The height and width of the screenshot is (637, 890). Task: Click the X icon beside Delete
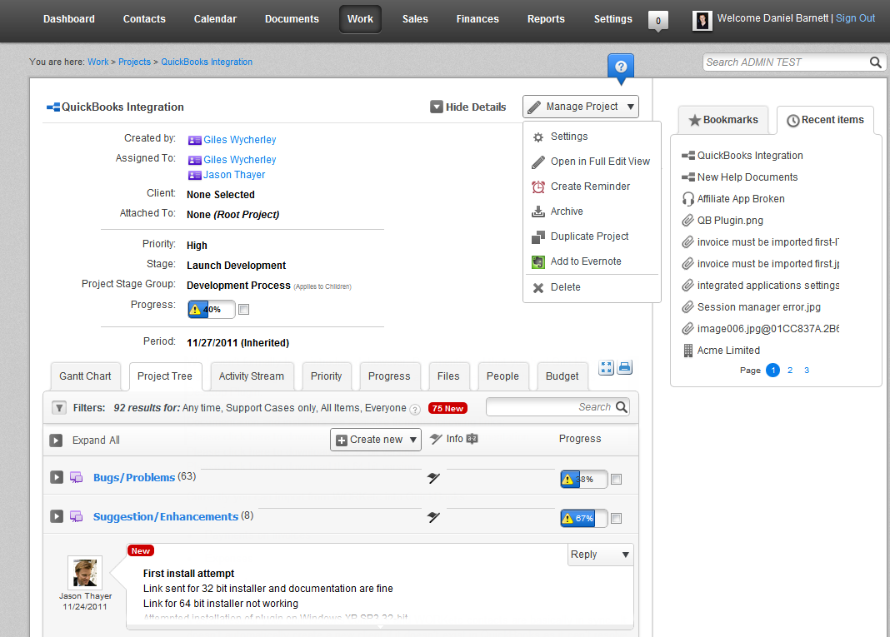538,287
